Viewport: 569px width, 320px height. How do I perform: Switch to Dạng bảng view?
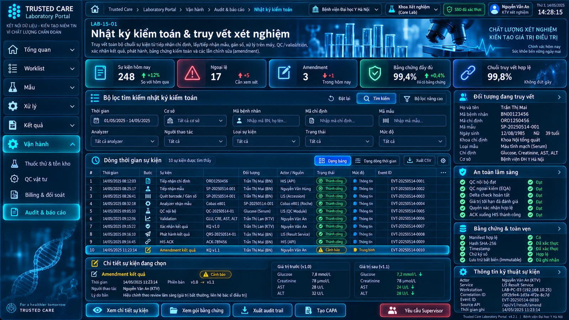coord(333,161)
